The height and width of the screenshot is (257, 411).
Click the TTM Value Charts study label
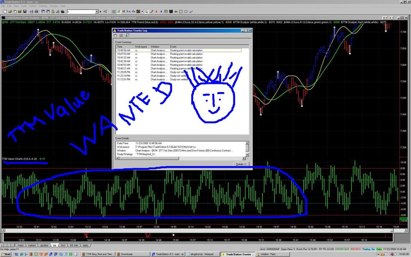pyautogui.click(x=20, y=159)
